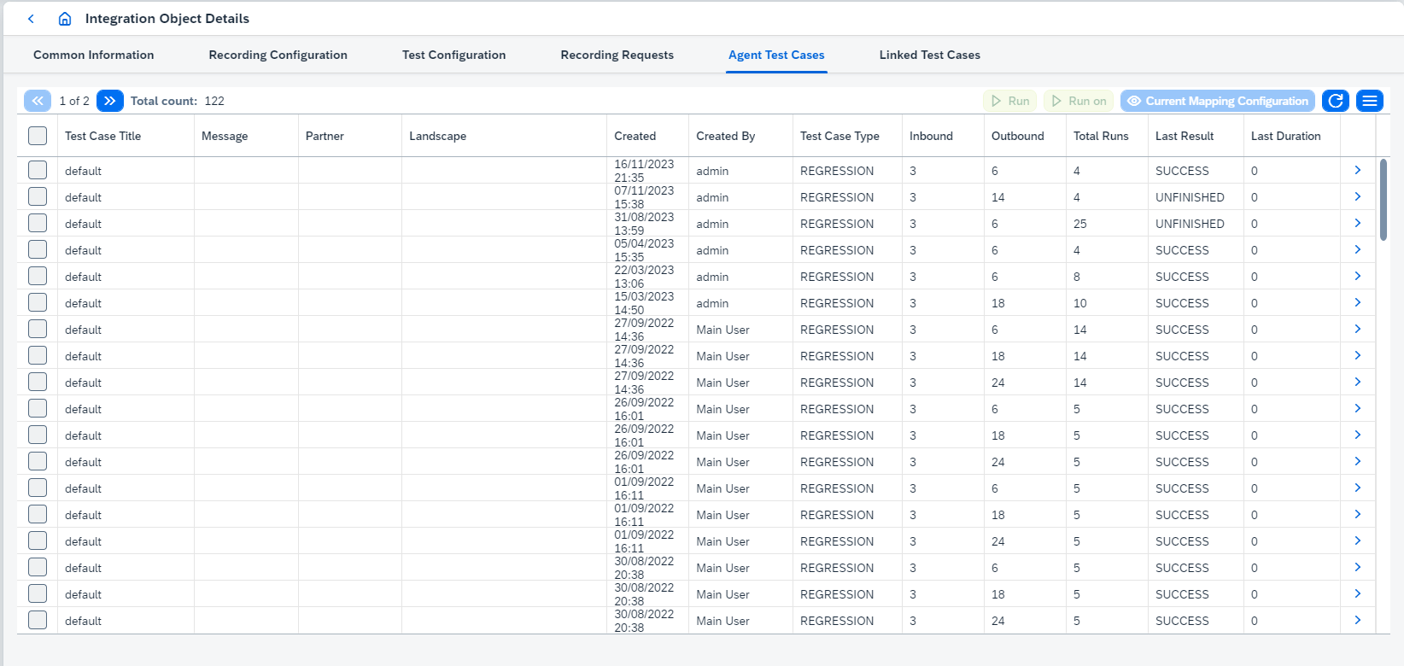Check the row created 16/11/2023 21:35
This screenshot has height=666, width=1404.
pyautogui.click(x=38, y=170)
